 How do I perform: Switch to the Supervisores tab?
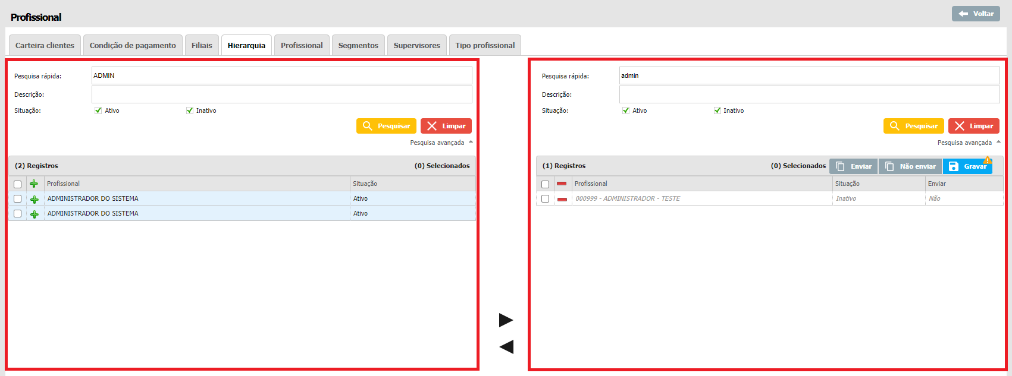click(x=416, y=45)
